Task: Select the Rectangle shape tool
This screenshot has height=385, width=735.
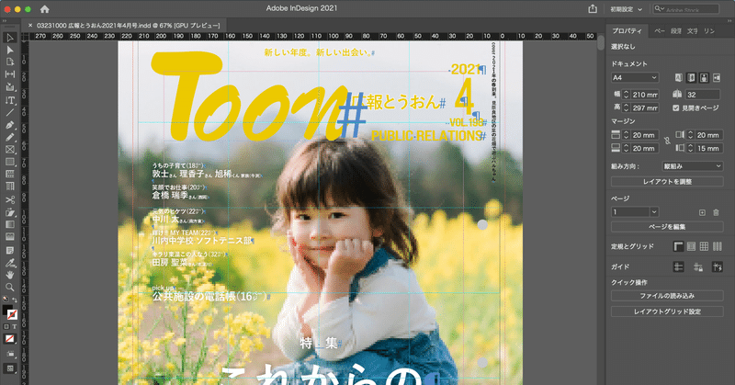Action: pyautogui.click(x=10, y=162)
